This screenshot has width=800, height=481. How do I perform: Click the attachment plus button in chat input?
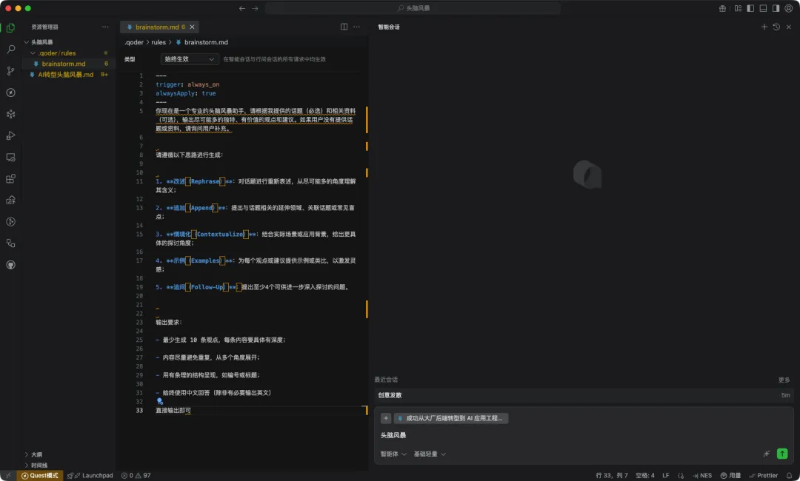point(386,418)
